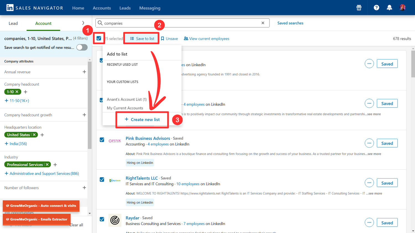
Task: Open the Accounts menu
Action: pyautogui.click(x=102, y=8)
